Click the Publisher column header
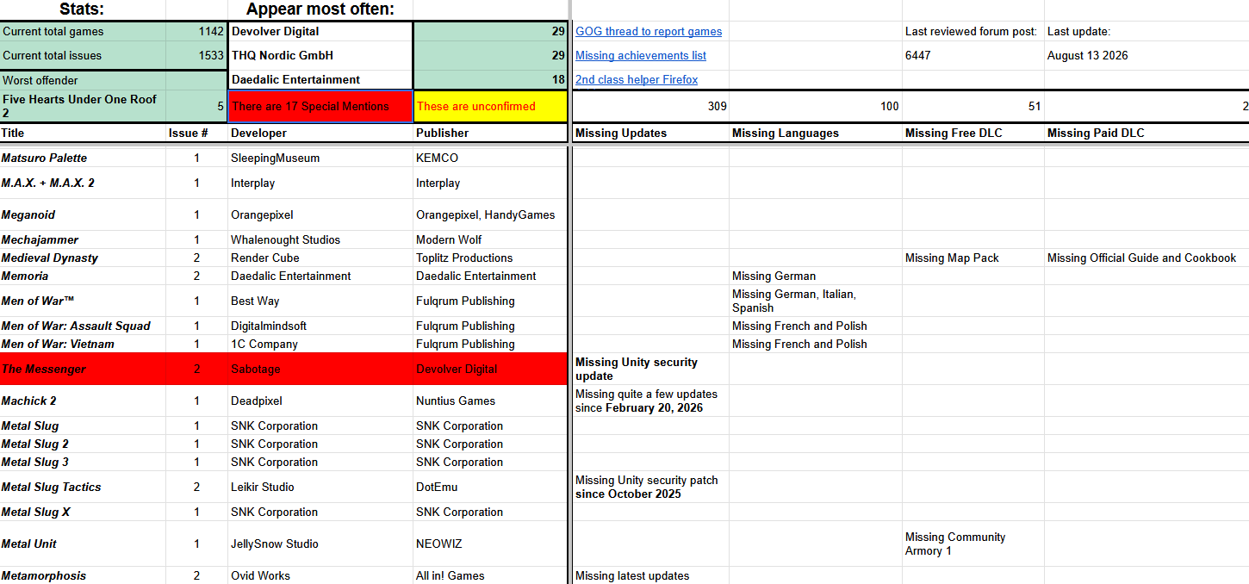This screenshot has width=1249, height=584. coord(491,134)
